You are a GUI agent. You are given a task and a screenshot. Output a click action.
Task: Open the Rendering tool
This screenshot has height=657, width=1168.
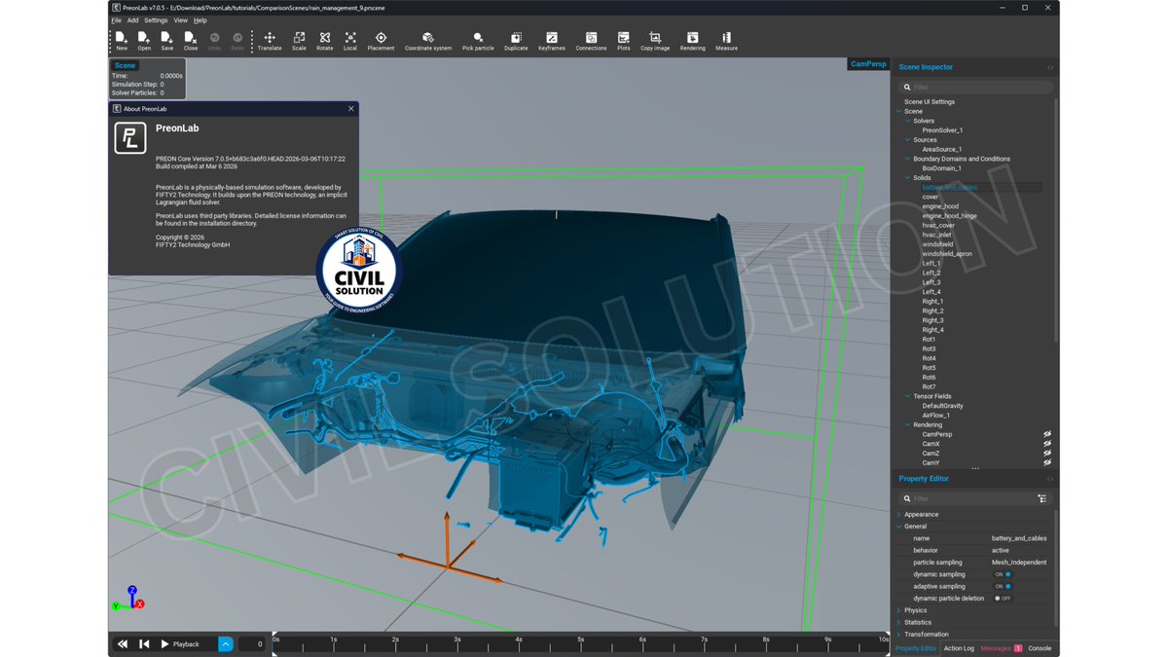point(692,41)
